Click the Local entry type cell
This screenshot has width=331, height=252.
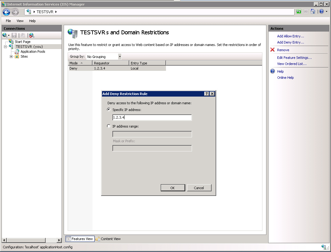[x=134, y=68]
